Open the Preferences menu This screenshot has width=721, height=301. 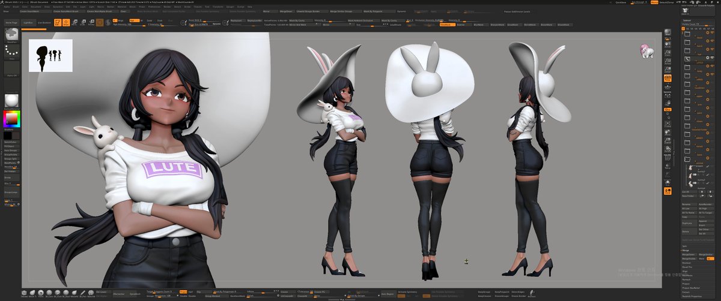154,7
